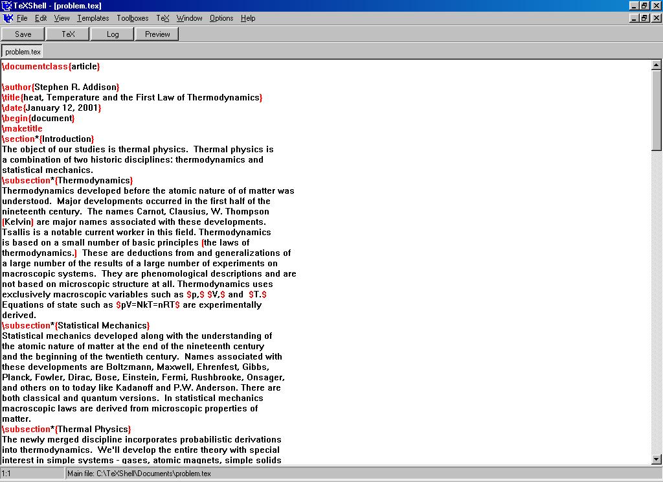Open the Edit menu
This screenshot has height=482, width=663.
[x=41, y=18]
